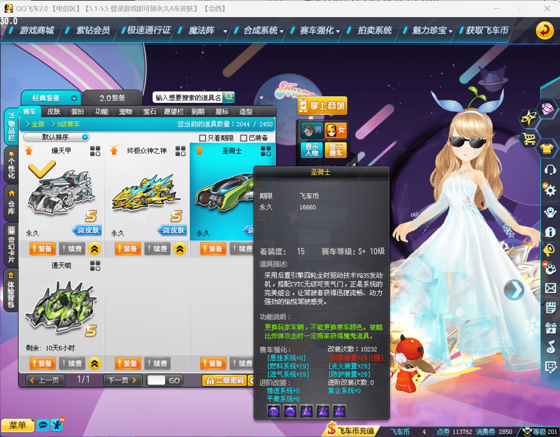Select the 终极众神之神 car thumbnail
The width and height of the screenshot is (560, 437).
coord(147,193)
